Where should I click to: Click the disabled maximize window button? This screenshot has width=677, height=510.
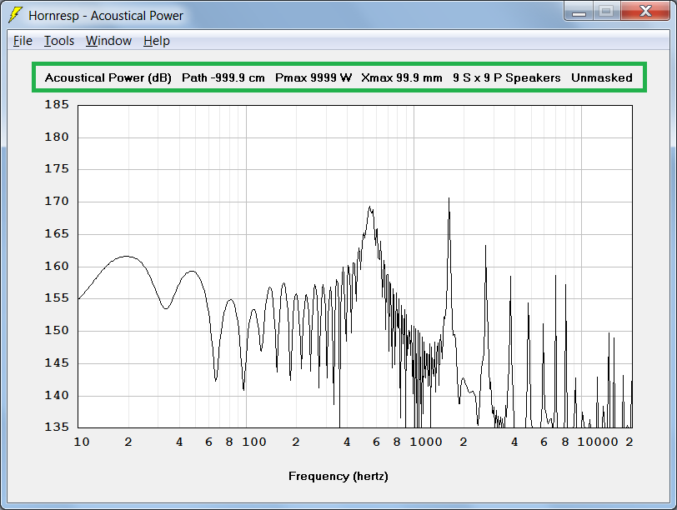607,11
